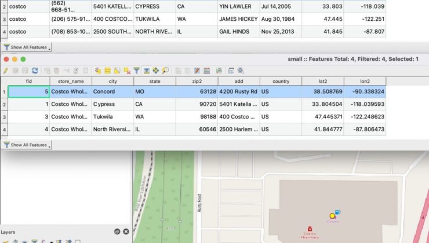Click the Tukwila city cell in the small table

coord(112,117)
